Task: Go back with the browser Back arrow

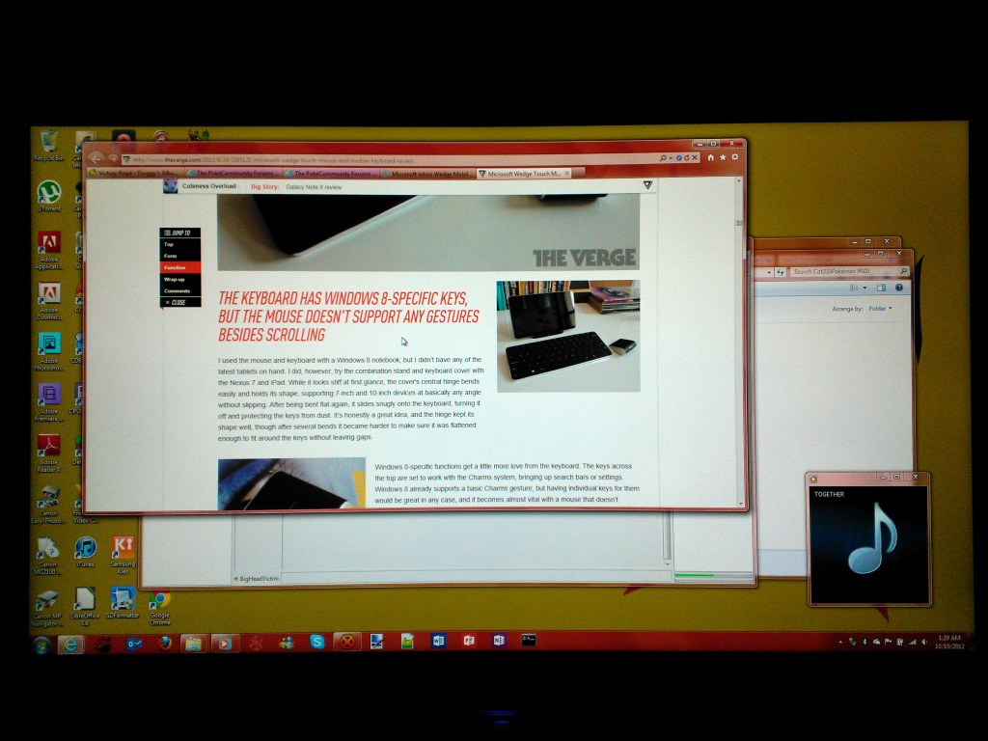Action: click(96, 157)
